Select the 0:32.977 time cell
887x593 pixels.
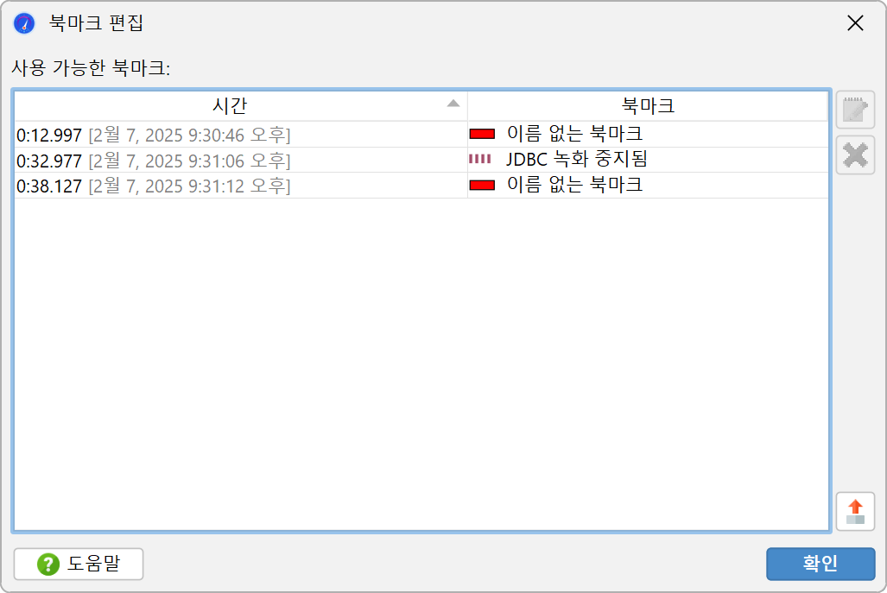(x=241, y=160)
